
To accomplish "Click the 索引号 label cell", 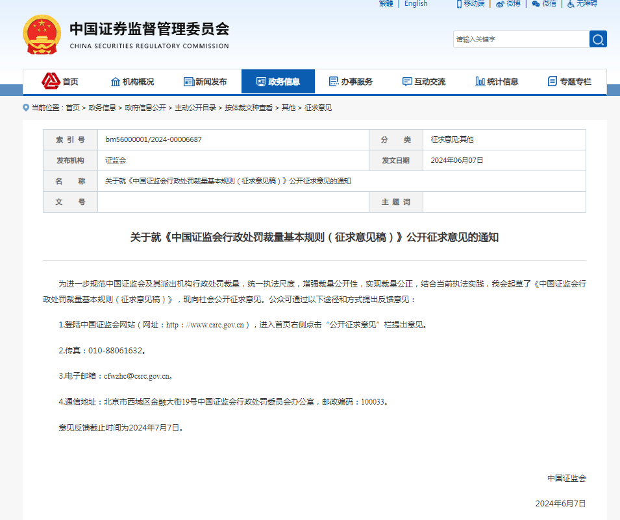I will click(x=70, y=140).
